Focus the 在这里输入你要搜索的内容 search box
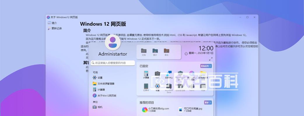This screenshot has width=304, height=116. (113, 63)
